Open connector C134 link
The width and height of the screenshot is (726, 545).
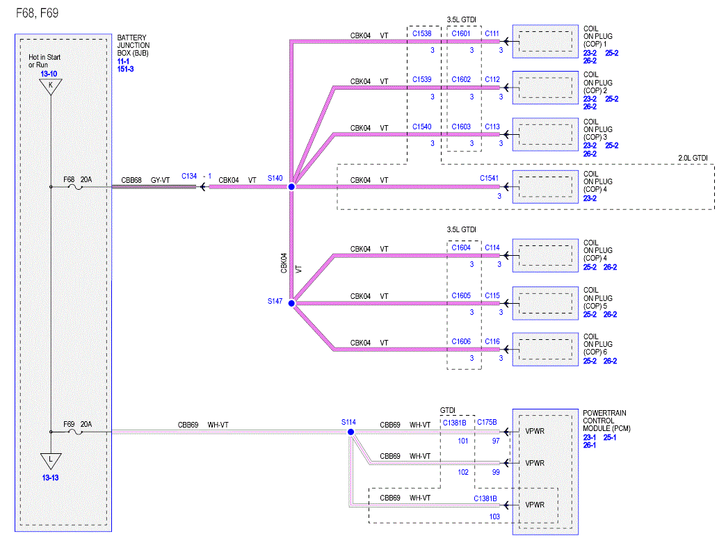click(x=189, y=177)
